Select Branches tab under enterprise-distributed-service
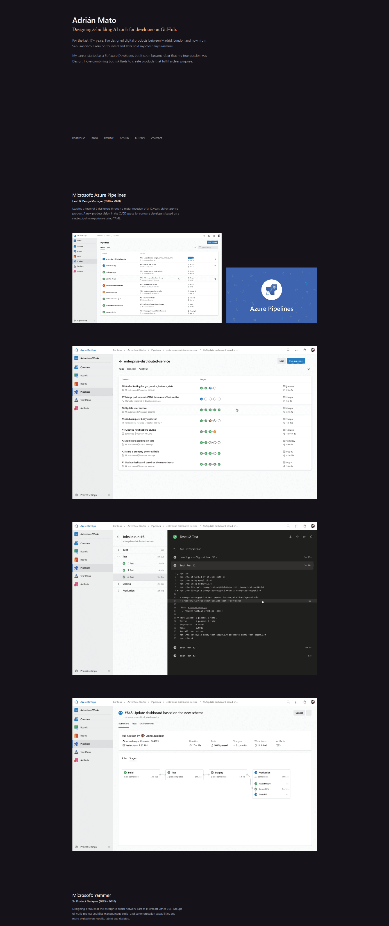The height and width of the screenshot is (926, 389). tap(131, 369)
